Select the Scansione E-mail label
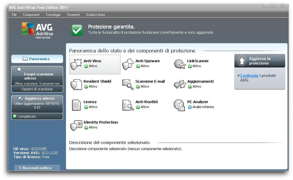 click(150, 81)
